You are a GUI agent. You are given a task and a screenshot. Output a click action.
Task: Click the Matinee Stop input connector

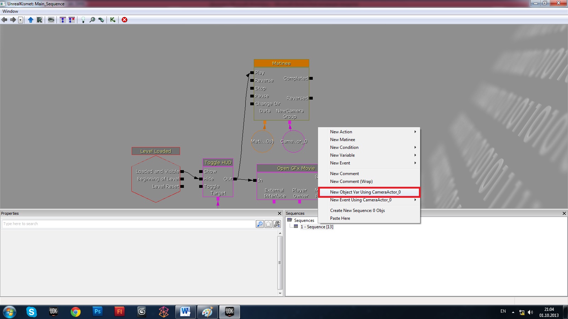[252, 88]
